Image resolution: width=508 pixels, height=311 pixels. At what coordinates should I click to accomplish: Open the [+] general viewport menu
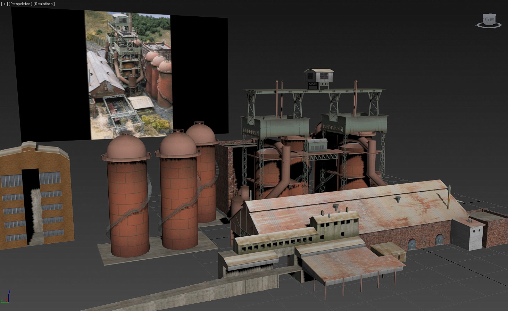coord(5,4)
